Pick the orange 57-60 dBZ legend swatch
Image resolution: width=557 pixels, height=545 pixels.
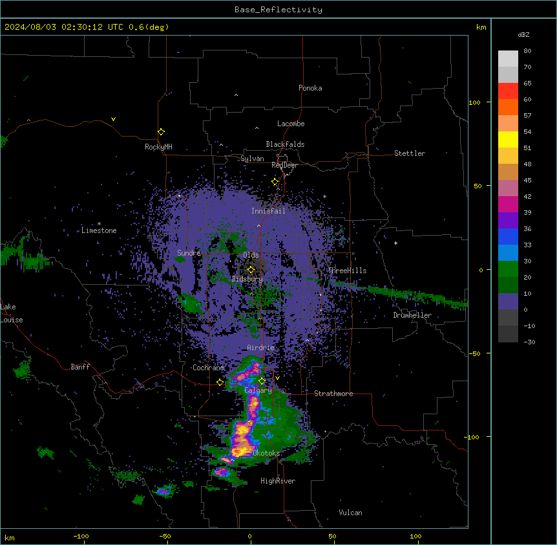coord(508,107)
